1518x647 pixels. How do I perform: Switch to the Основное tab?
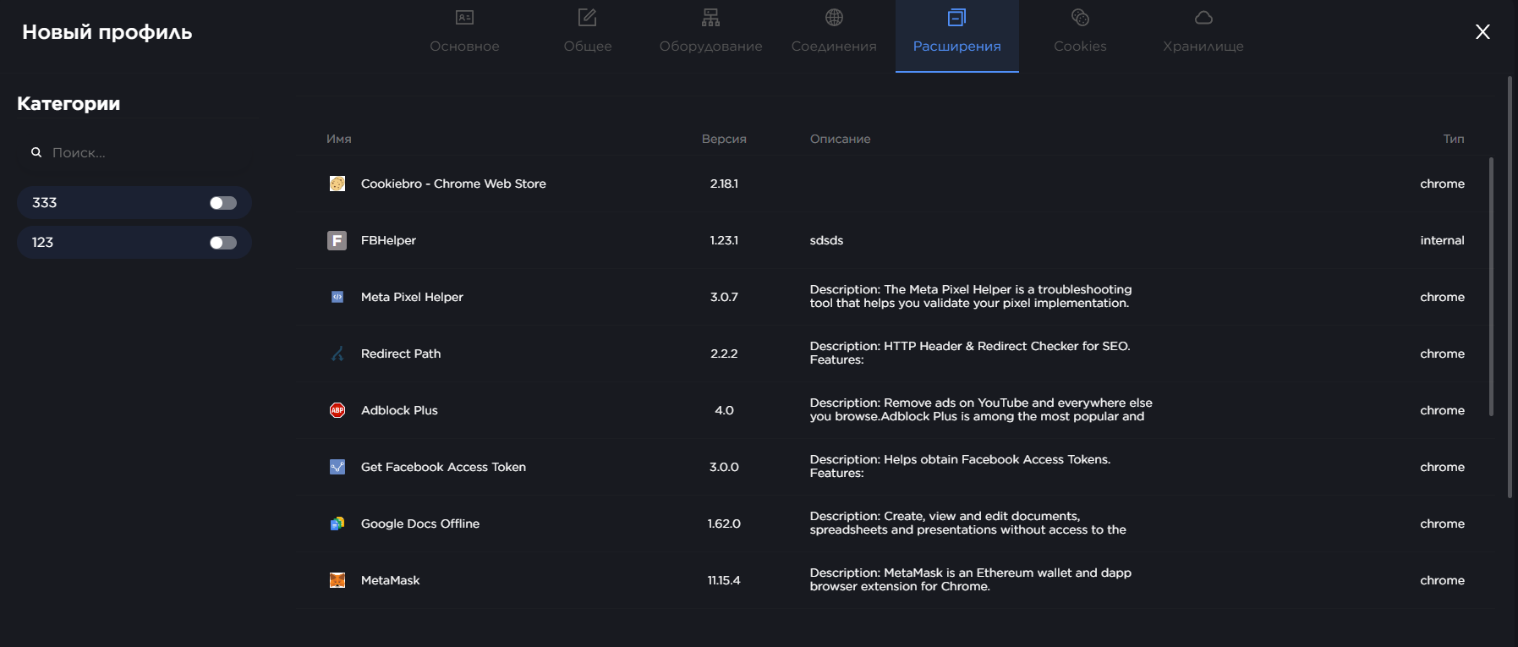point(464,32)
